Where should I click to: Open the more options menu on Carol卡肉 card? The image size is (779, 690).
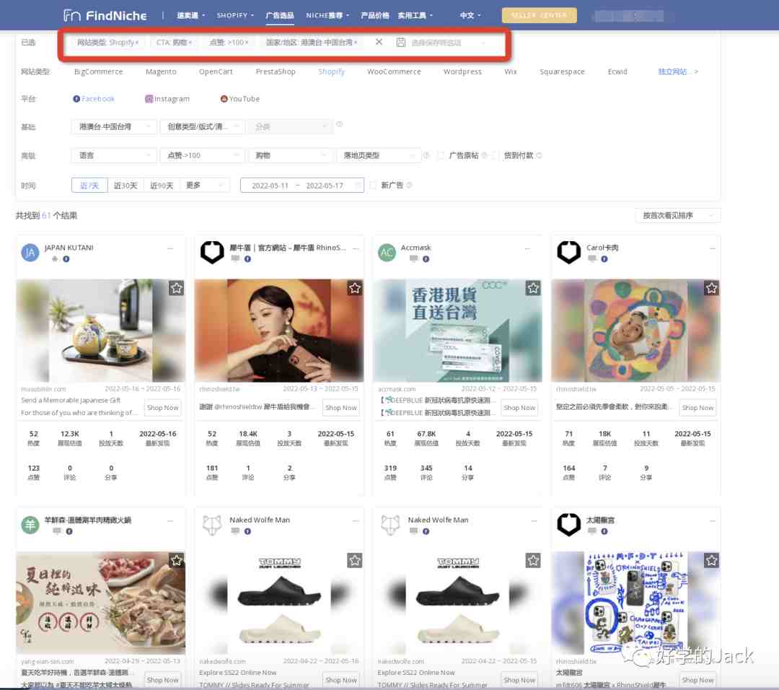click(713, 248)
